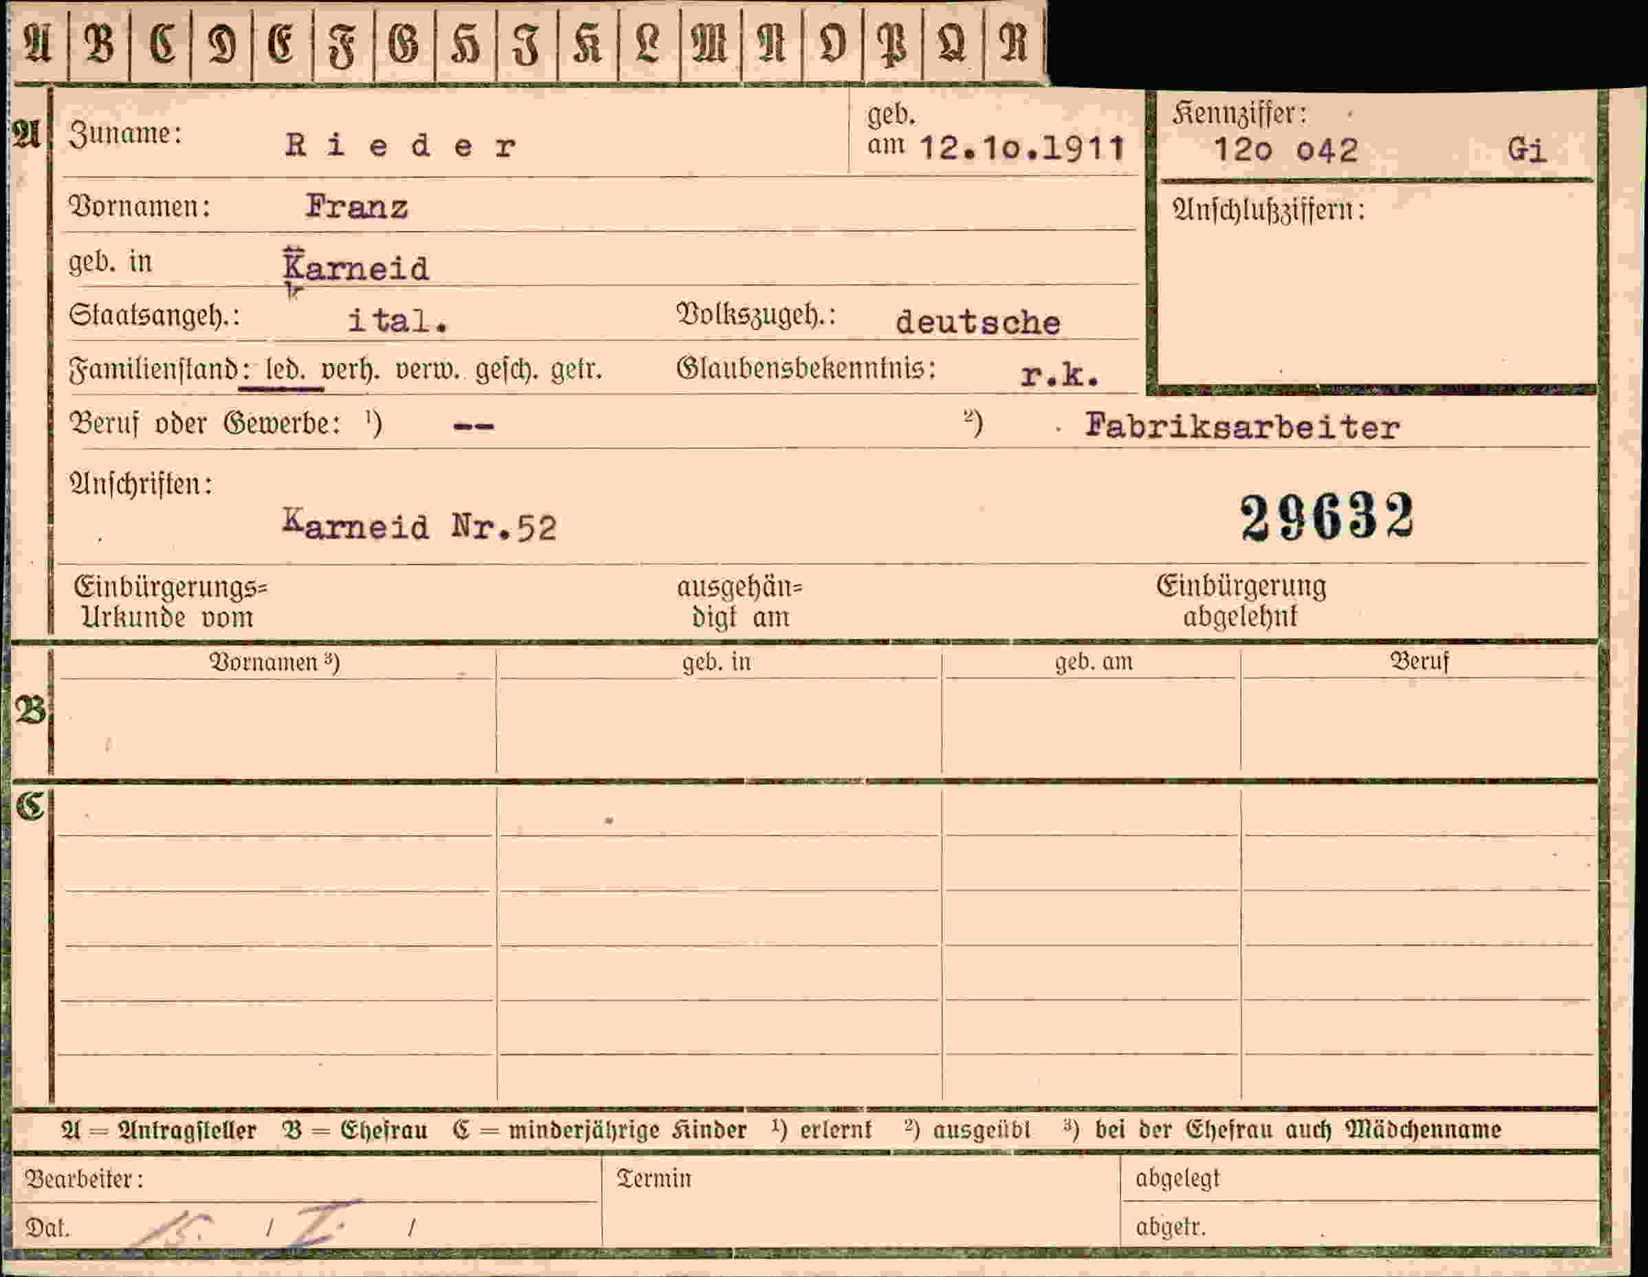Click the typed surname 'Rieder'
The image size is (1648, 1277).
[x=401, y=146]
